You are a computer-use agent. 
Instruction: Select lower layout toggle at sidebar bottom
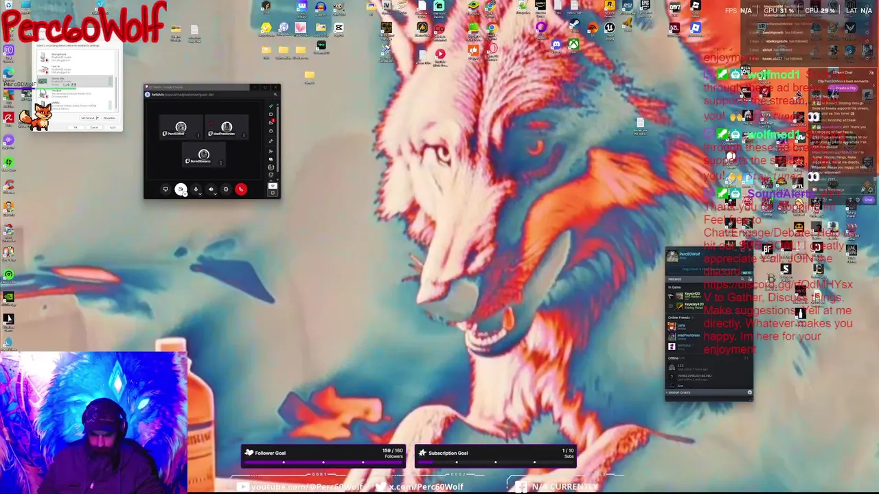[x=273, y=193]
